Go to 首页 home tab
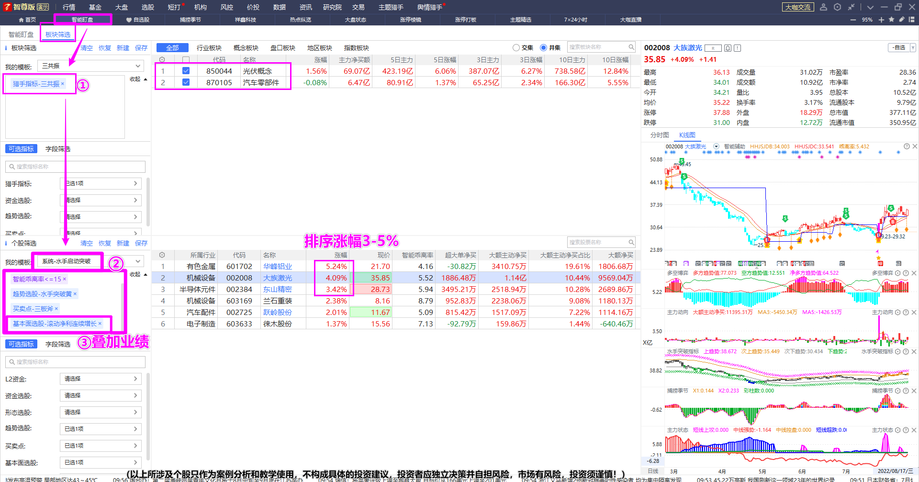919x482 pixels. (27, 20)
